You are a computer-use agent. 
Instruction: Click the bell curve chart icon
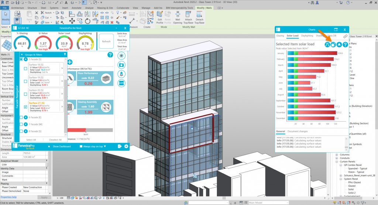pos(327,44)
